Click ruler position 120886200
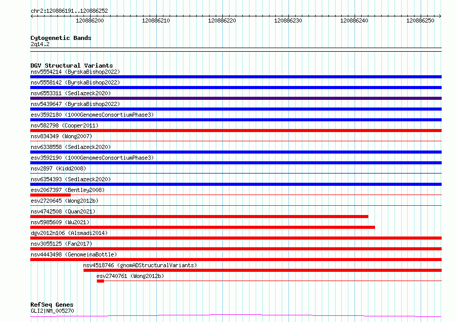The width and height of the screenshot is (456, 322). [x=90, y=20]
